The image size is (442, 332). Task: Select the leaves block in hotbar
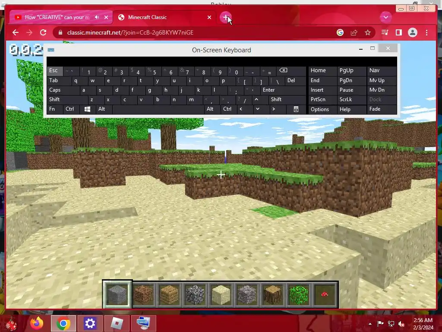point(299,294)
